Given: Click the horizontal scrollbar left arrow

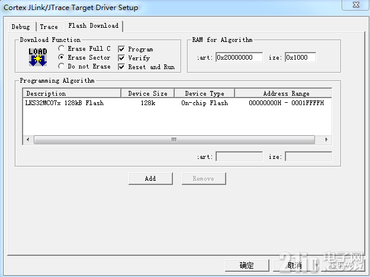Looking at the screenshot, I should tap(28, 139).
